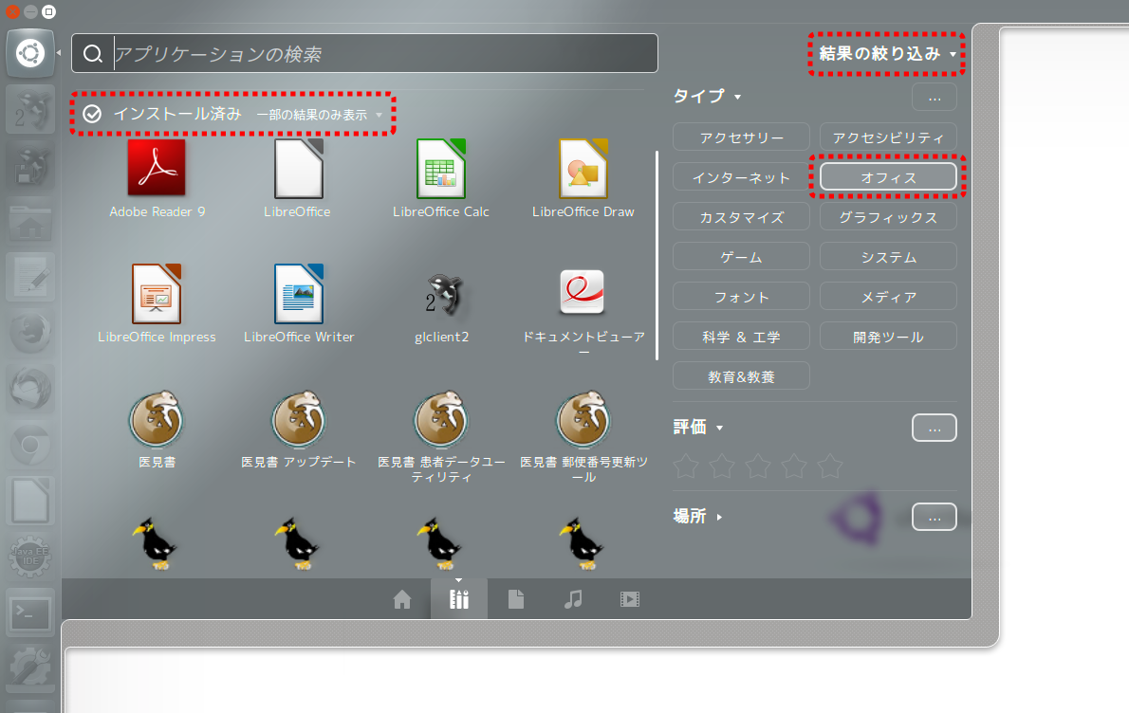Enable the メディア filter
1129x713 pixels.
(x=888, y=297)
